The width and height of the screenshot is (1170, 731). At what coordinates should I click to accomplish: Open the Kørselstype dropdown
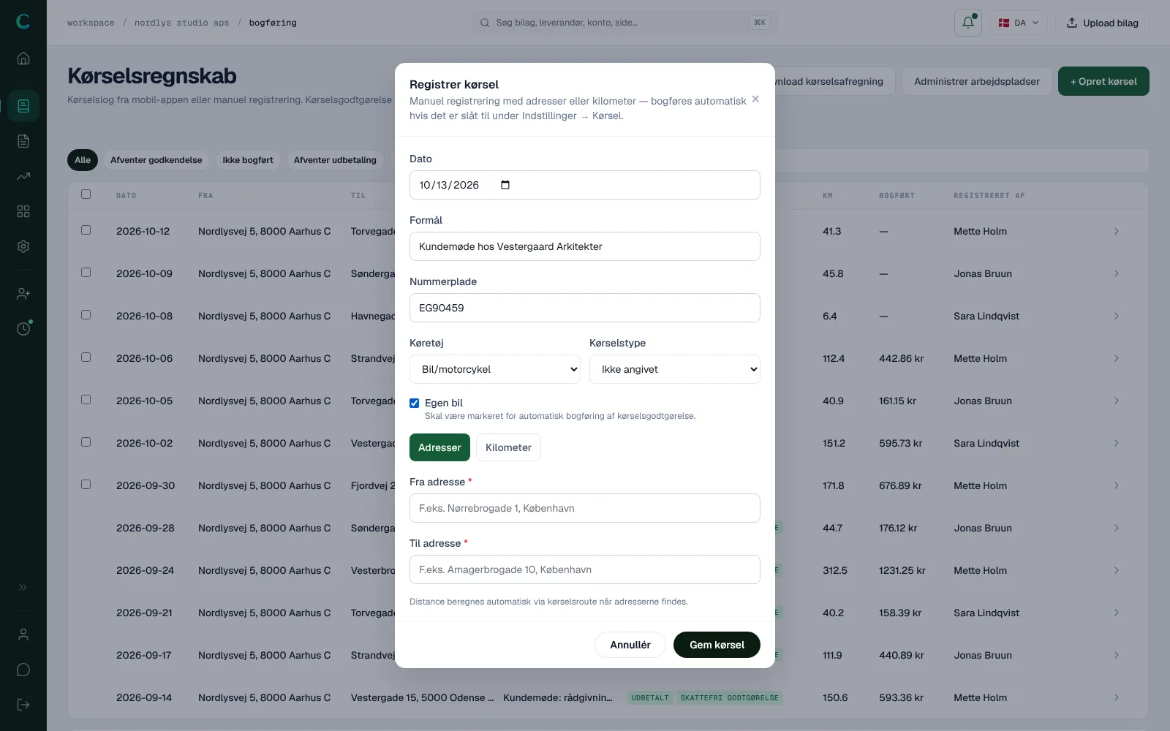coord(675,369)
